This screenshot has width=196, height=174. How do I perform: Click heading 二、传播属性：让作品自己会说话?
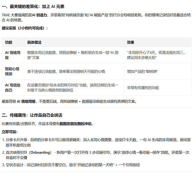pos(32,115)
